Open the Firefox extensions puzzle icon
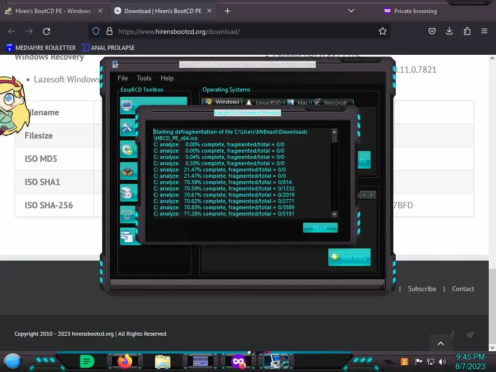496x372 pixels. 467,31
